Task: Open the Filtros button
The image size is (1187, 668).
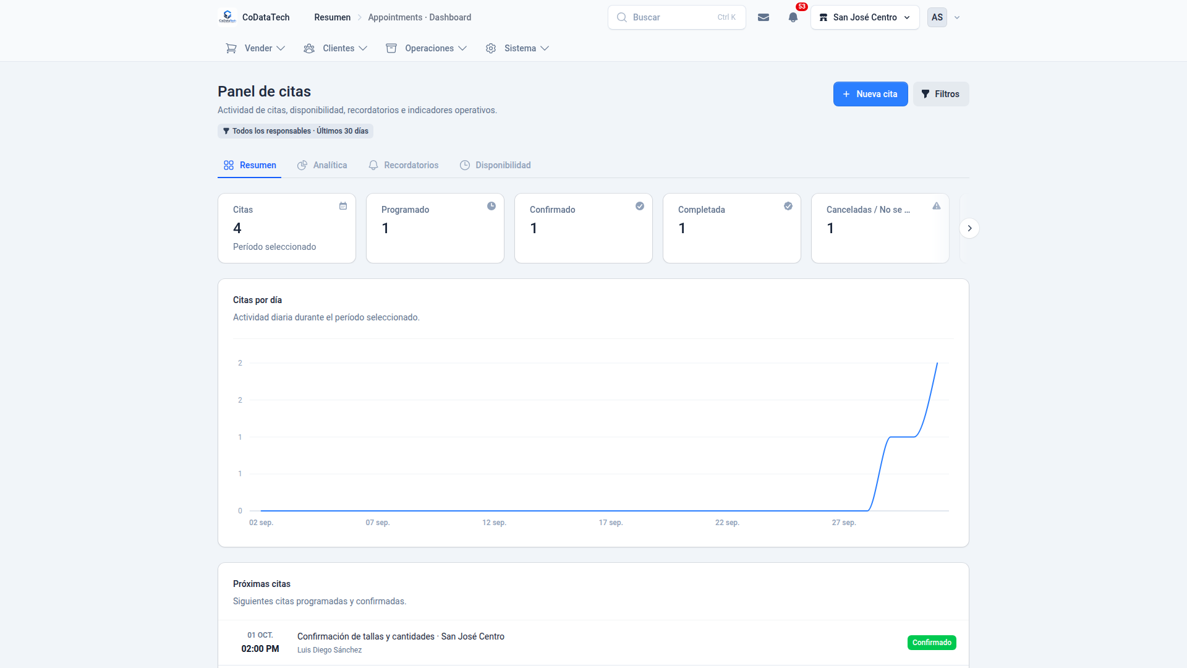Action: 941,94
